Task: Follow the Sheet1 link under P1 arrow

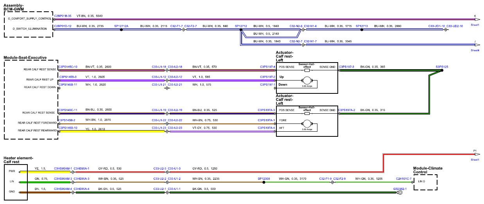Action: 475,160
